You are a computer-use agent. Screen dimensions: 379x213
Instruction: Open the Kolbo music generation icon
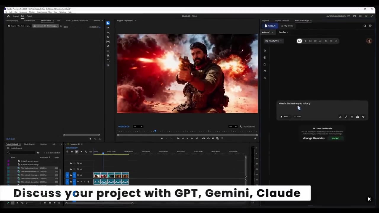320,41
